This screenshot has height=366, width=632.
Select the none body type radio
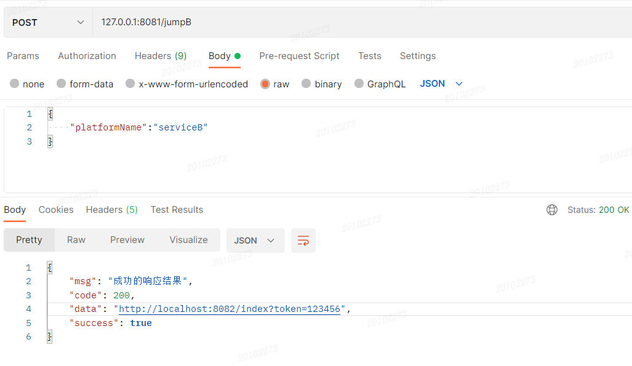[15, 84]
